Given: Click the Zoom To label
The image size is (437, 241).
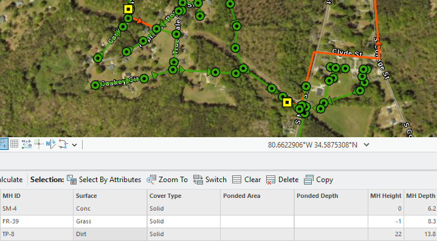Looking at the screenshot, I should click(173, 180).
